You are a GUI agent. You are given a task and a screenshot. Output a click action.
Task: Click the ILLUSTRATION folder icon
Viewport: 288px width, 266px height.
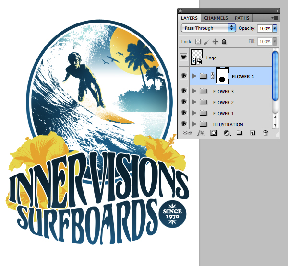[204, 124]
